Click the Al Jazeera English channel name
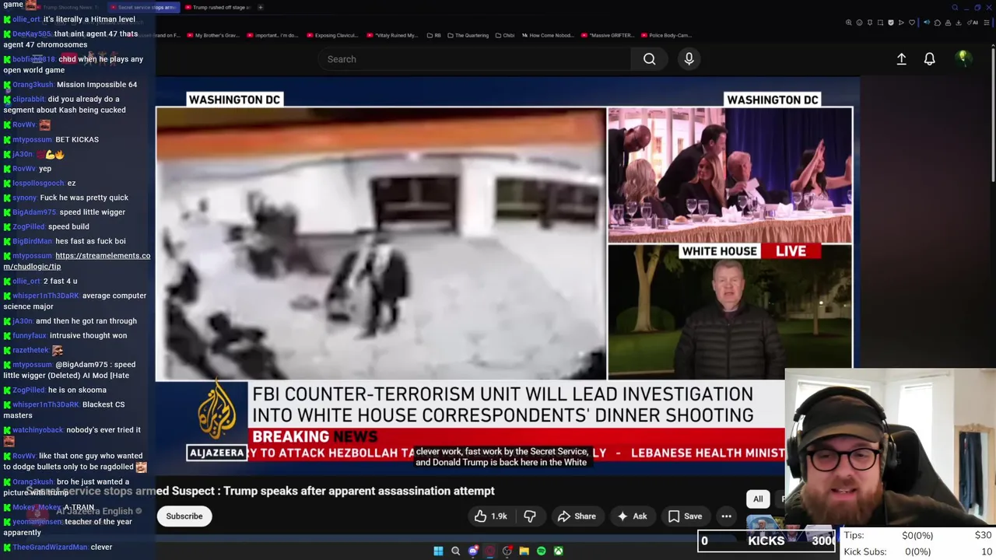 tap(95, 511)
